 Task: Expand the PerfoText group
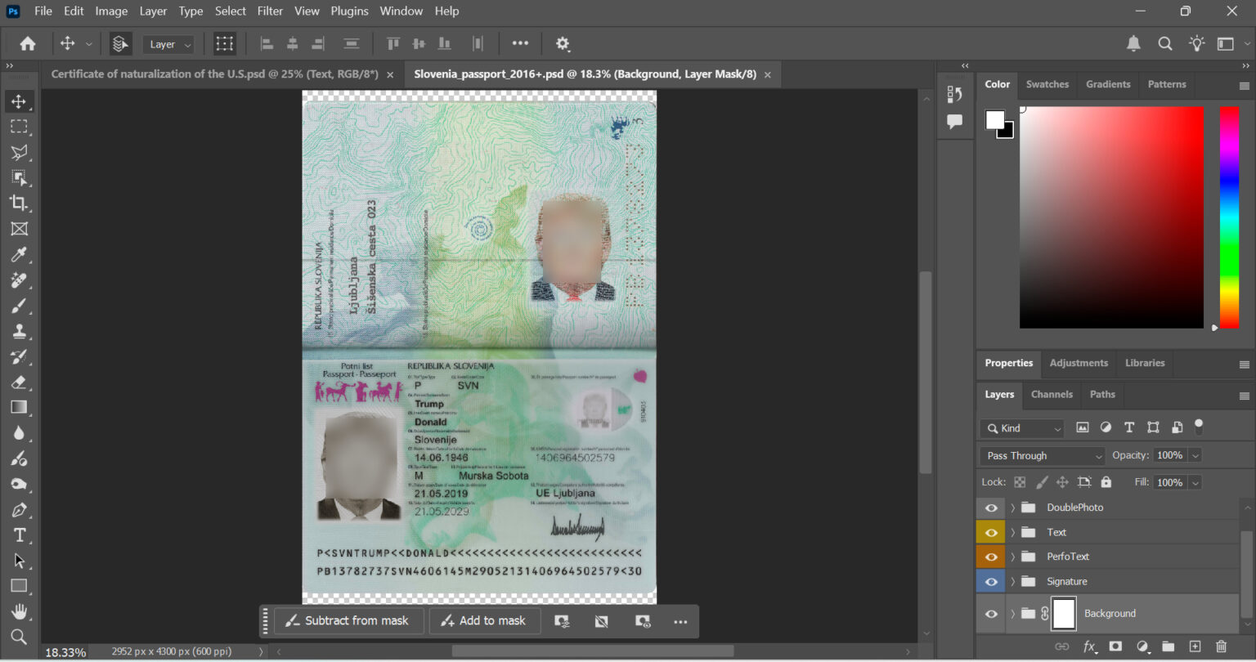tap(1012, 557)
